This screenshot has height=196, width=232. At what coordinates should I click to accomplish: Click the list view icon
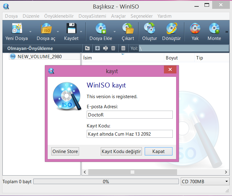(x=123, y=48)
